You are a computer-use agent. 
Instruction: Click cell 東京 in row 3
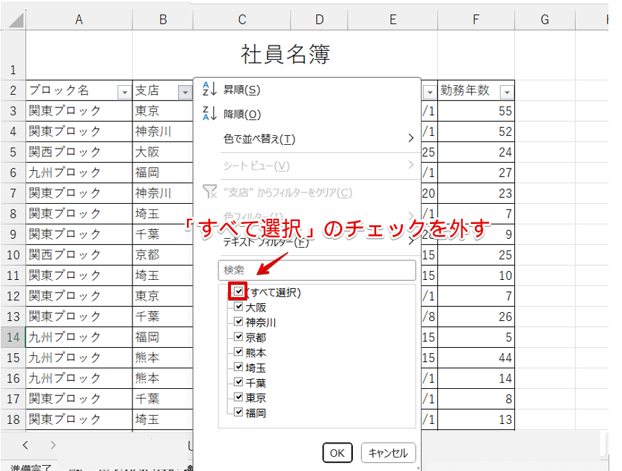163,110
